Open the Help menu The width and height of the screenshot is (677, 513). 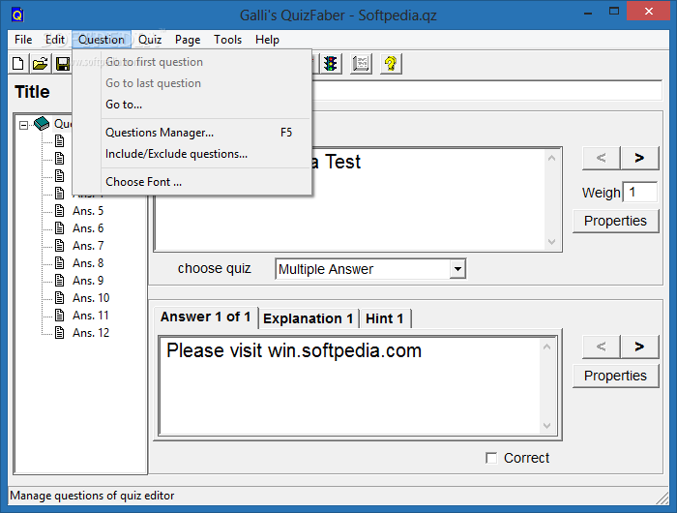coord(267,40)
